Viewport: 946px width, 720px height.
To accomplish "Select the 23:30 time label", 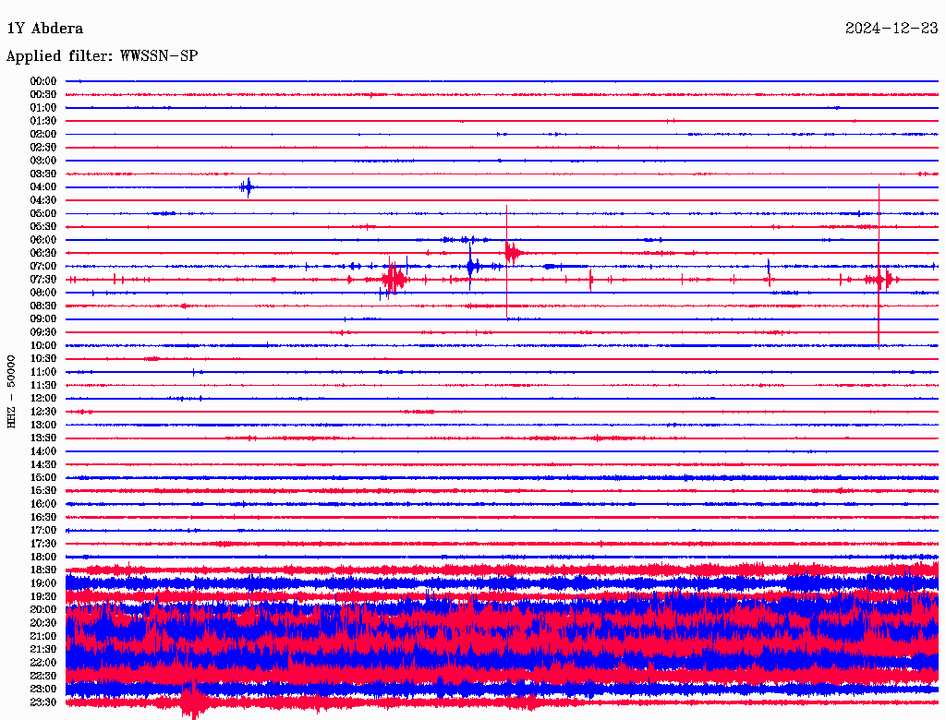I will (43, 702).
